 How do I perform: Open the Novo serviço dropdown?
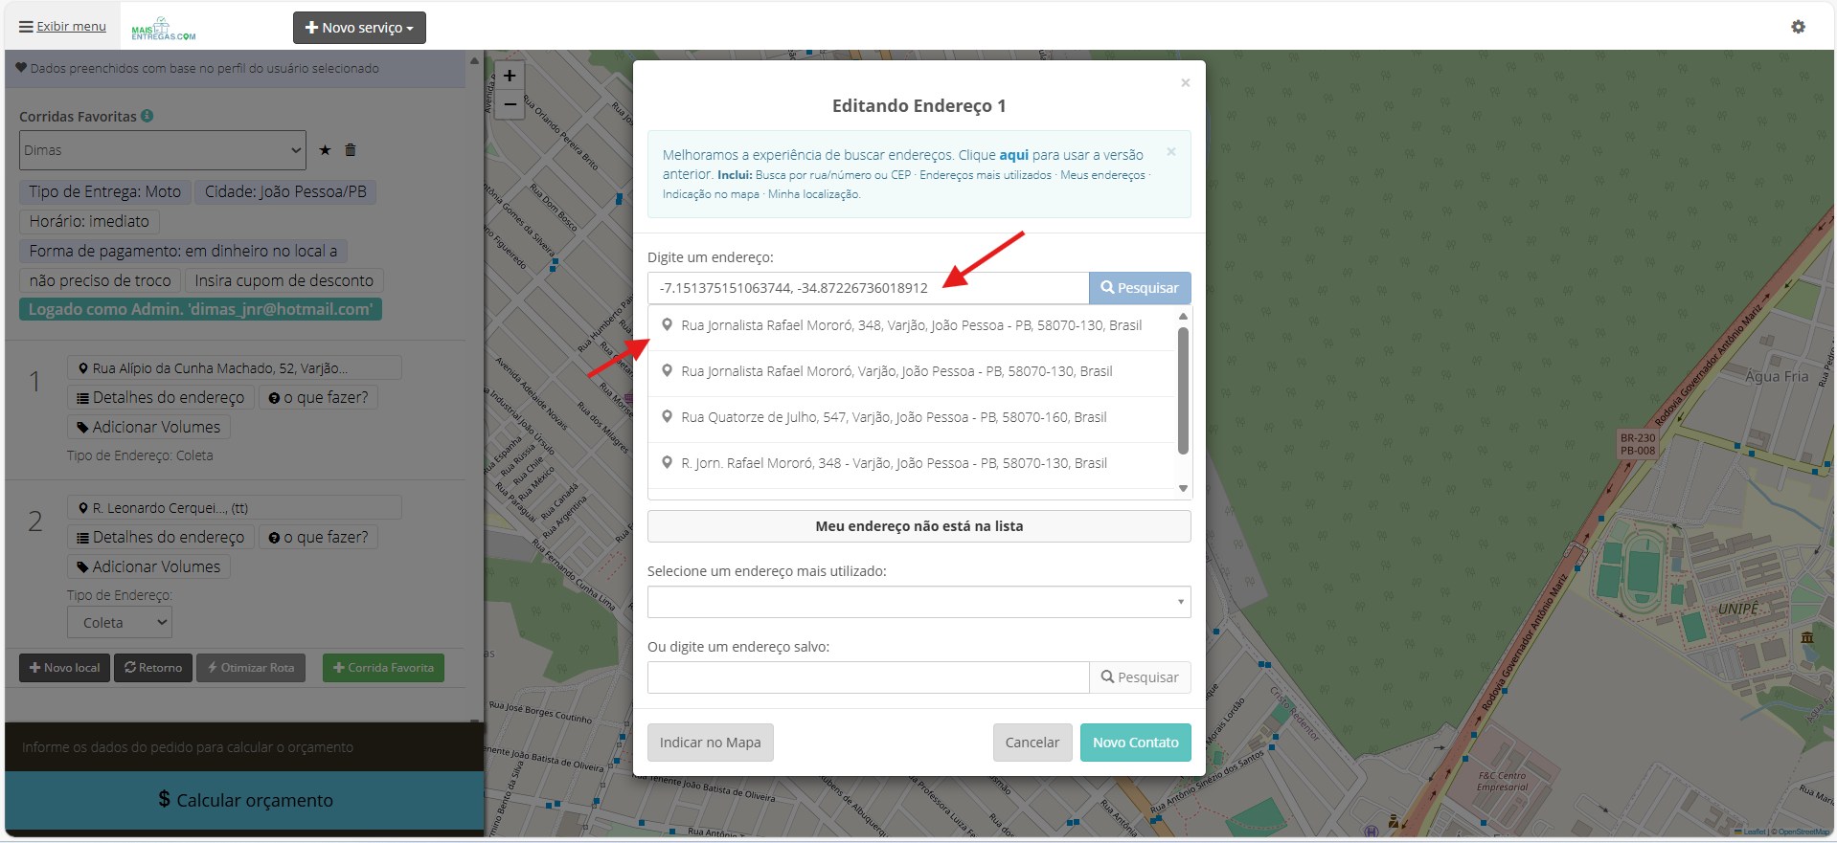pos(359,28)
